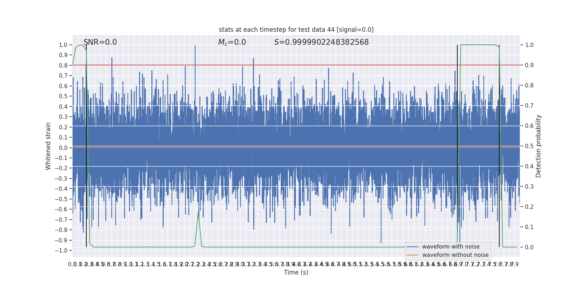Click the 0.0 tick on Detection probability axis
The height and width of the screenshot is (289, 578).
(x=529, y=247)
